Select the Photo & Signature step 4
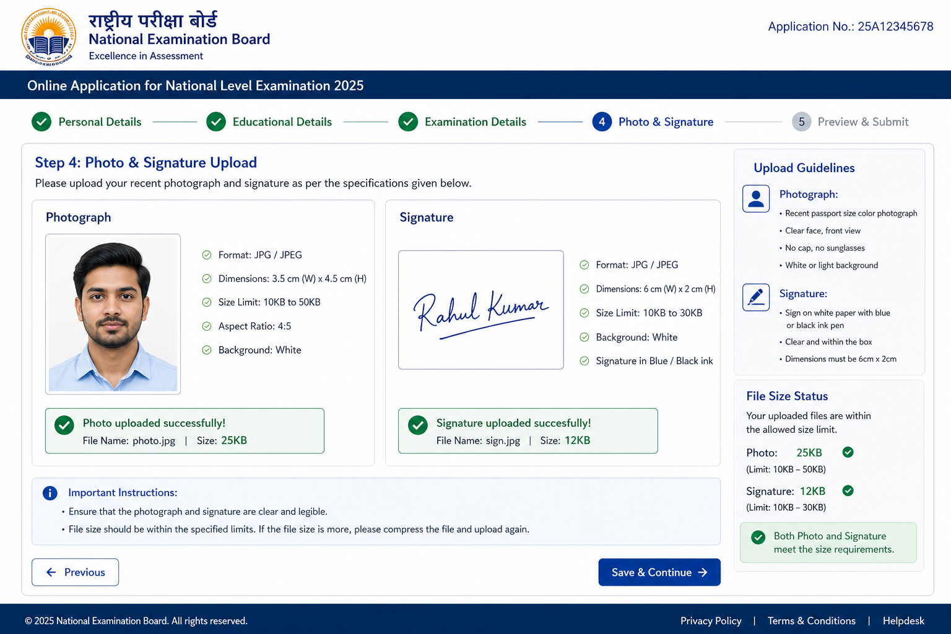Image resolution: width=951 pixels, height=634 pixels. click(x=653, y=122)
